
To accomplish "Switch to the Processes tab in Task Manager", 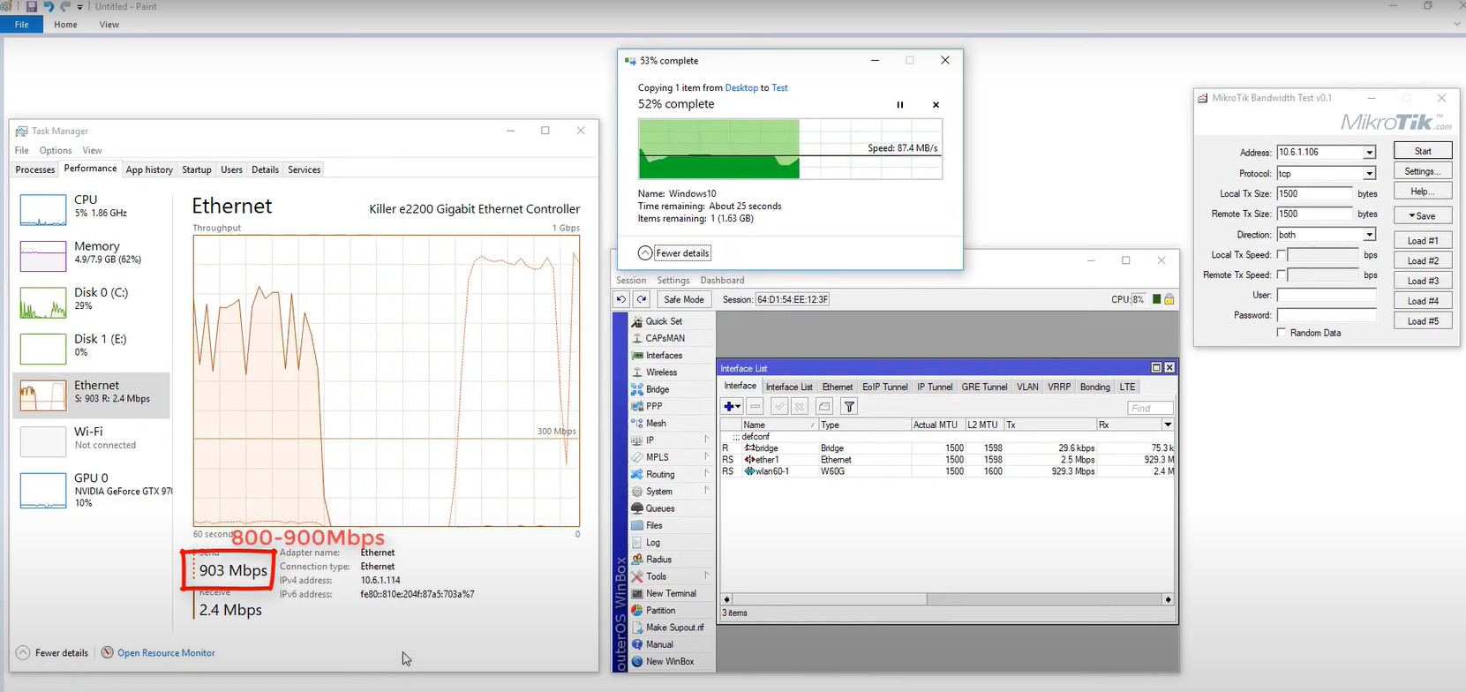I will point(35,169).
